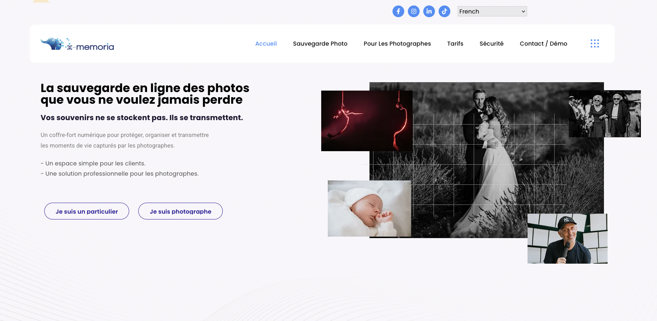Open the Instagram social icon

pos(413,11)
